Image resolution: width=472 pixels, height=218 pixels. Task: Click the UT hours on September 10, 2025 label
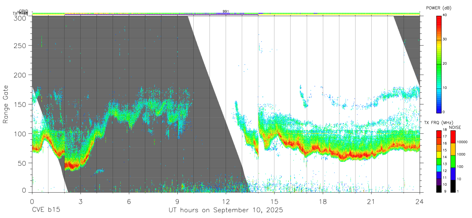point(226,210)
